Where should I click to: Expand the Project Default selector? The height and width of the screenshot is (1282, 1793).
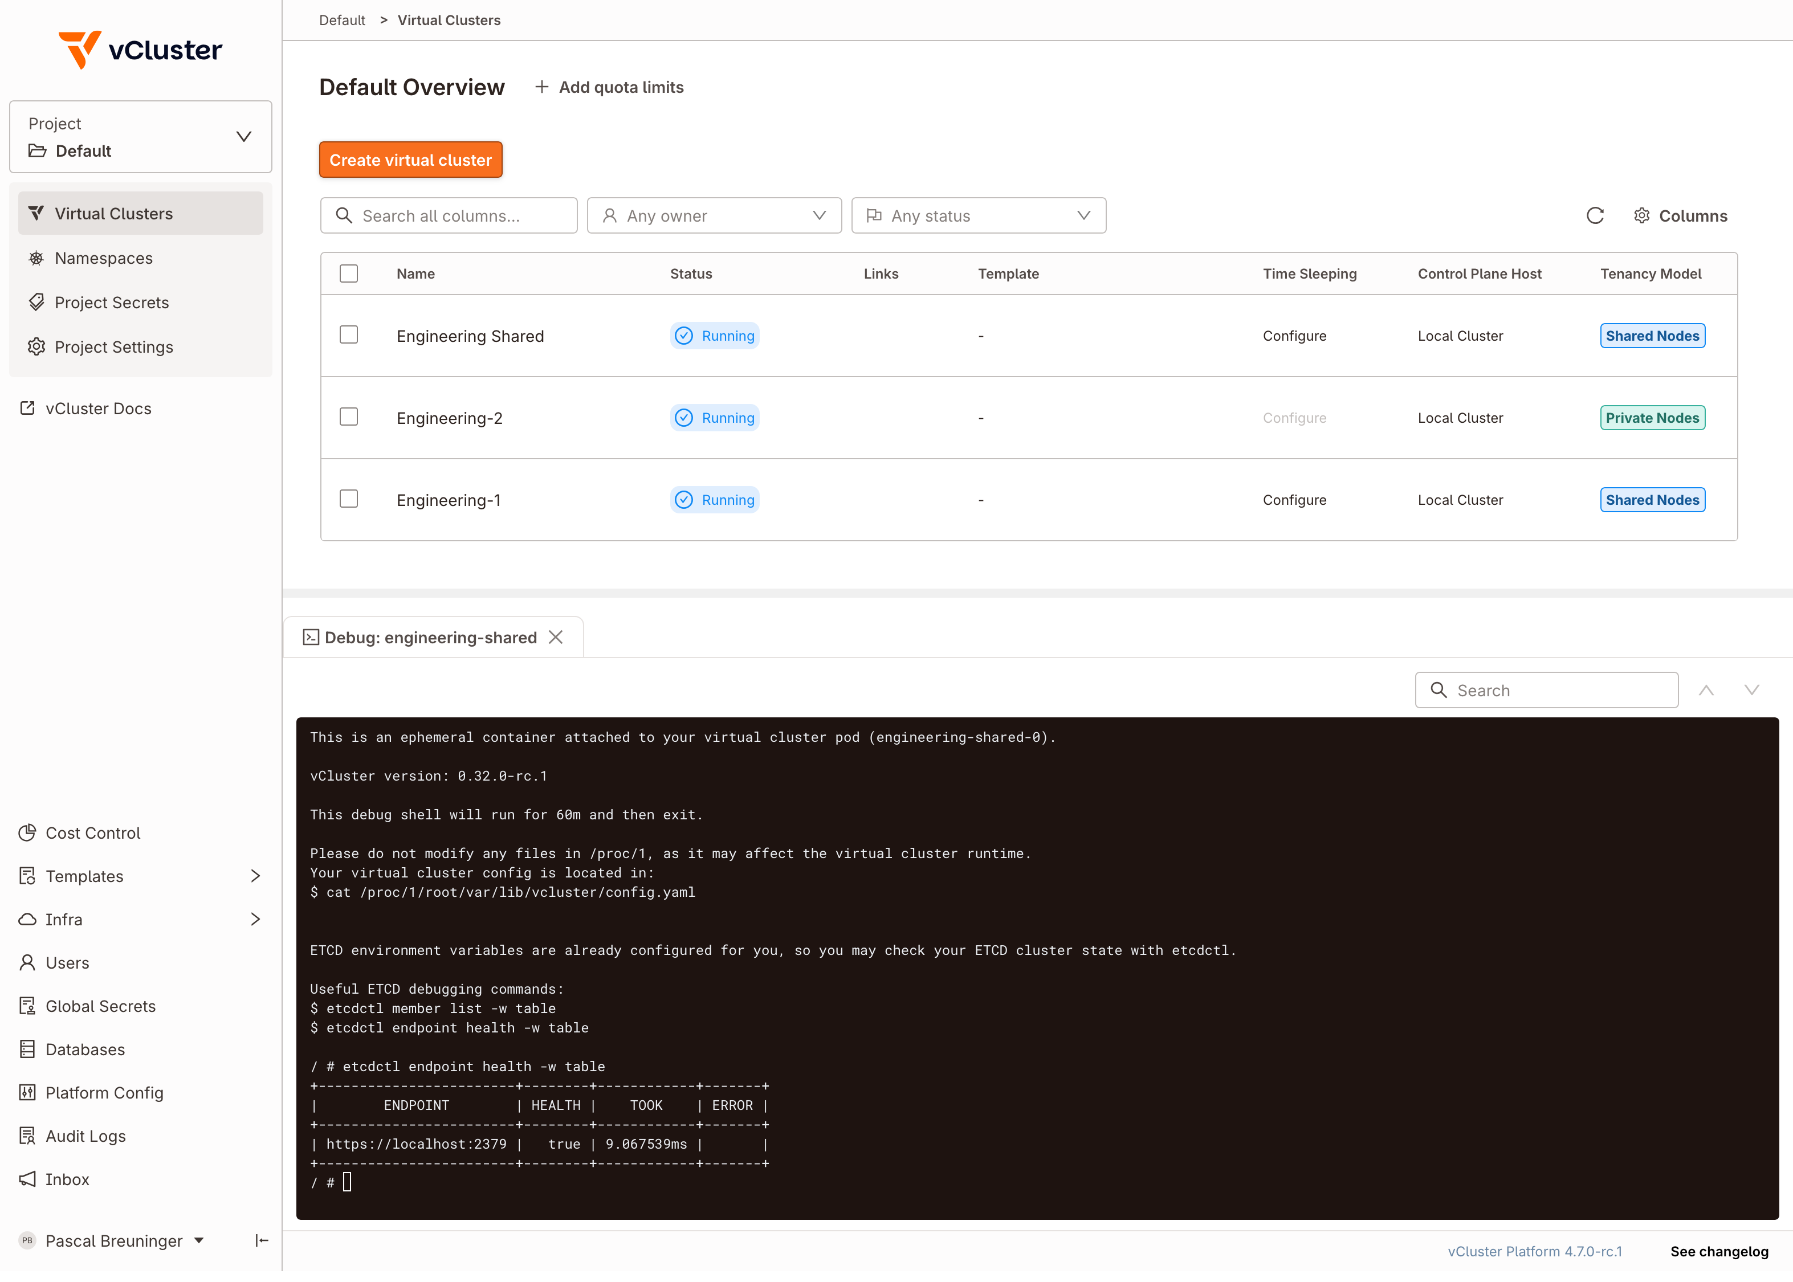(141, 137)
